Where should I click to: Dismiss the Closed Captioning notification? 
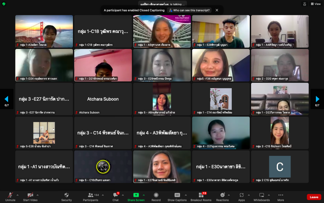coord(217,10)
